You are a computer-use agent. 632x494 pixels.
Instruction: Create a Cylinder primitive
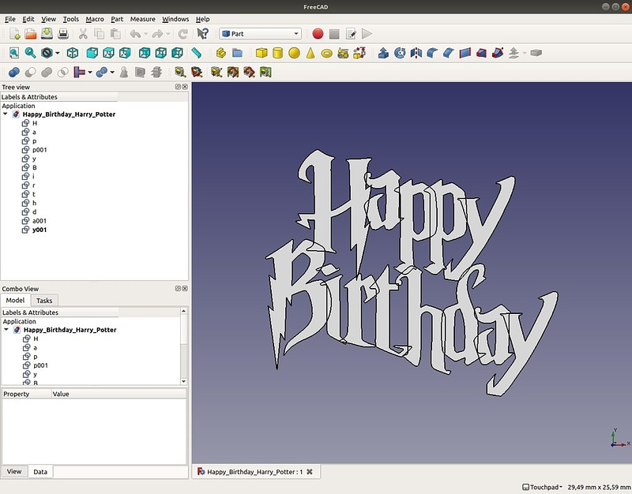point(278,53)
